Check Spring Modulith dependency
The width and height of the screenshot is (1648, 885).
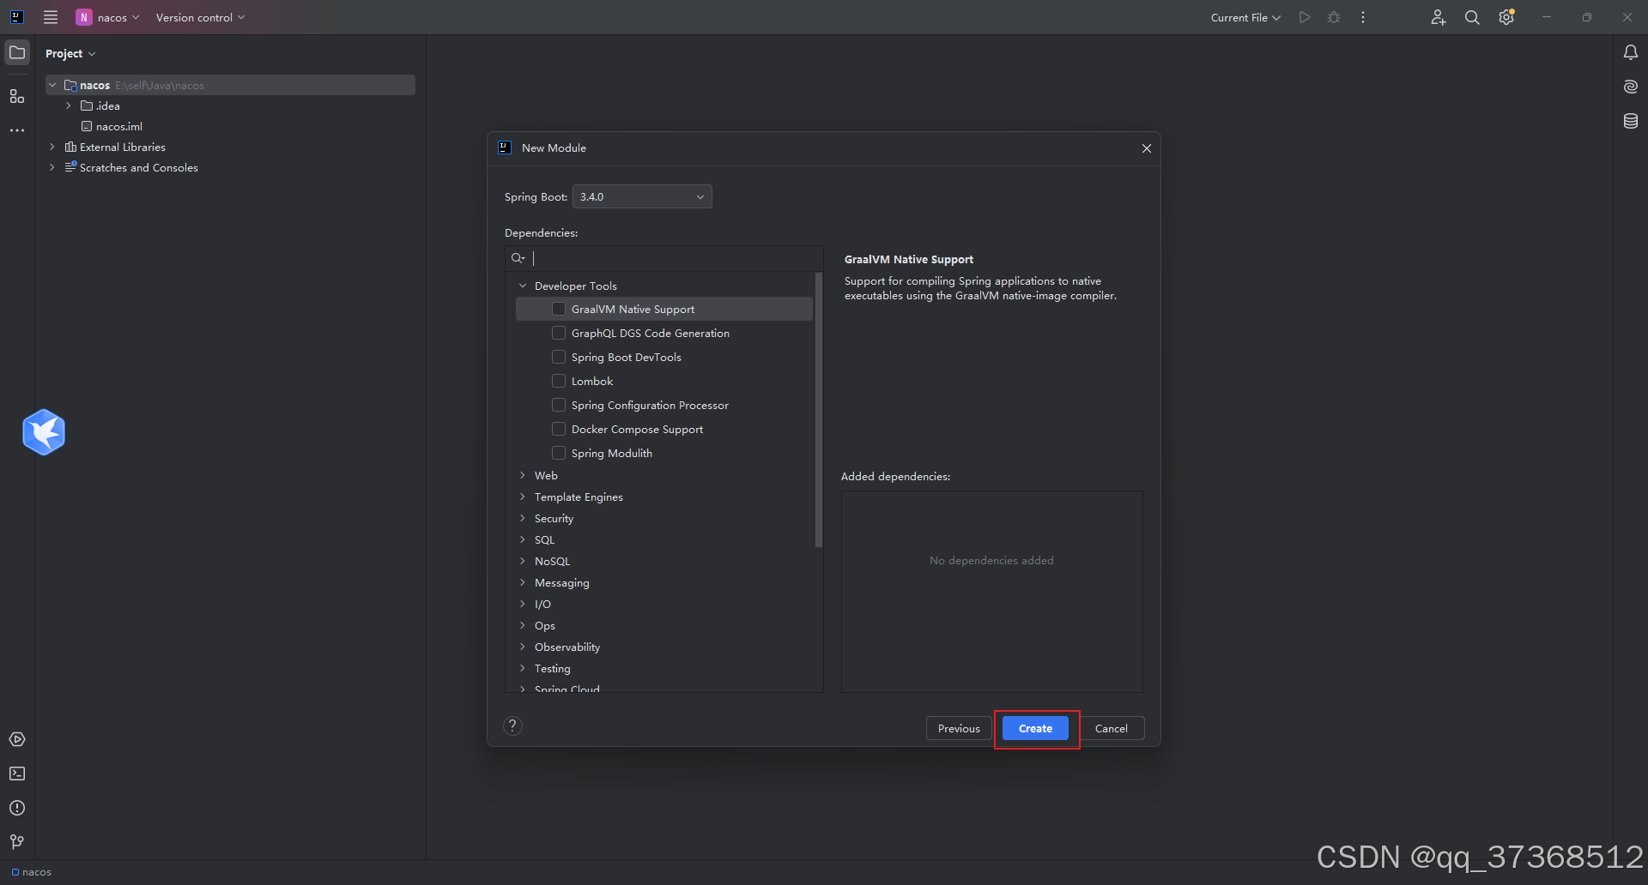tap(559, 453)
